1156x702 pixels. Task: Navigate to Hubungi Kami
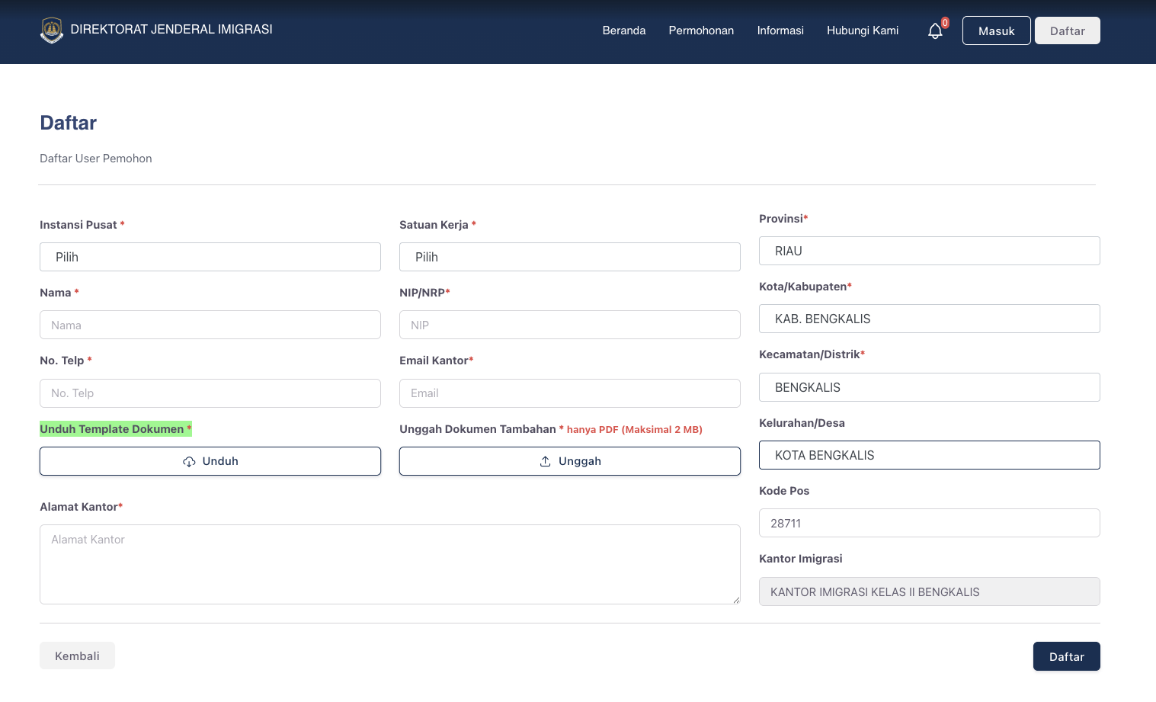[862, 30]
